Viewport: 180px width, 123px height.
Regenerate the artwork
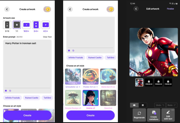(x=139, y=115)
